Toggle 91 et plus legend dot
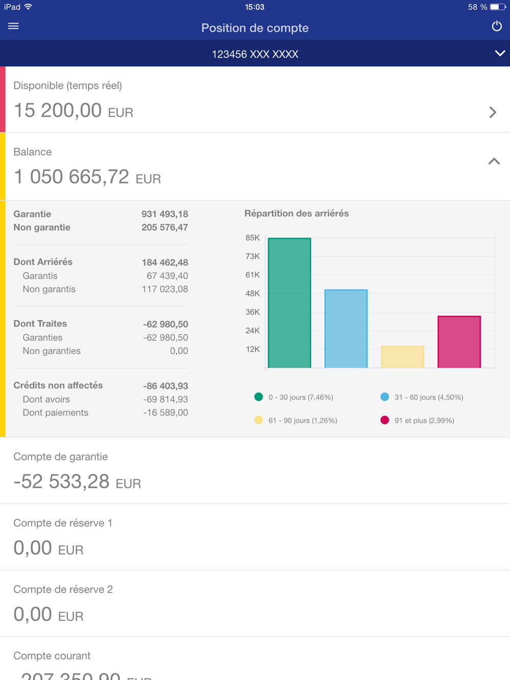 (385, 420)
